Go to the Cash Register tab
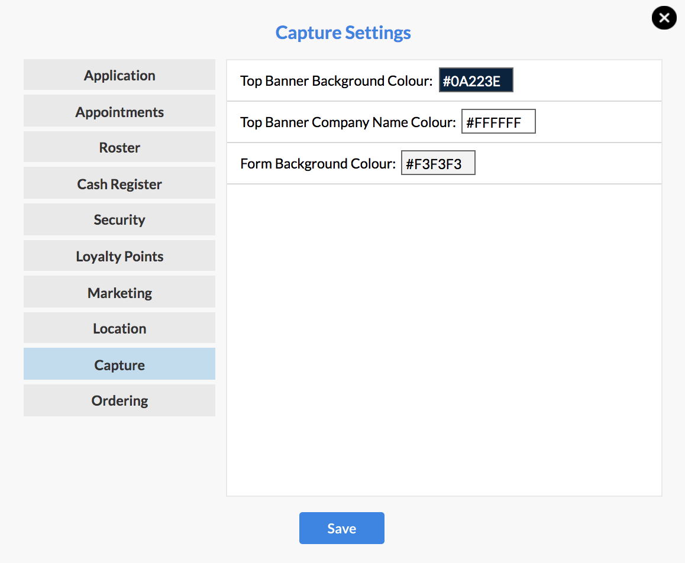This screenshot has height=563, width=685. click(119, 183)
